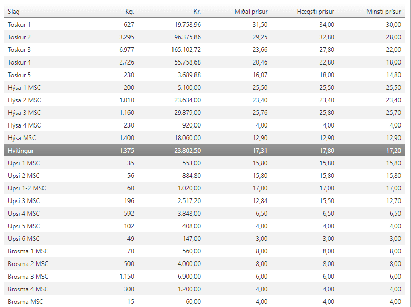Select the Toskur 3 row
Image resolution: width=411 pixels, height=307 pixels.
tap(204, 49)
